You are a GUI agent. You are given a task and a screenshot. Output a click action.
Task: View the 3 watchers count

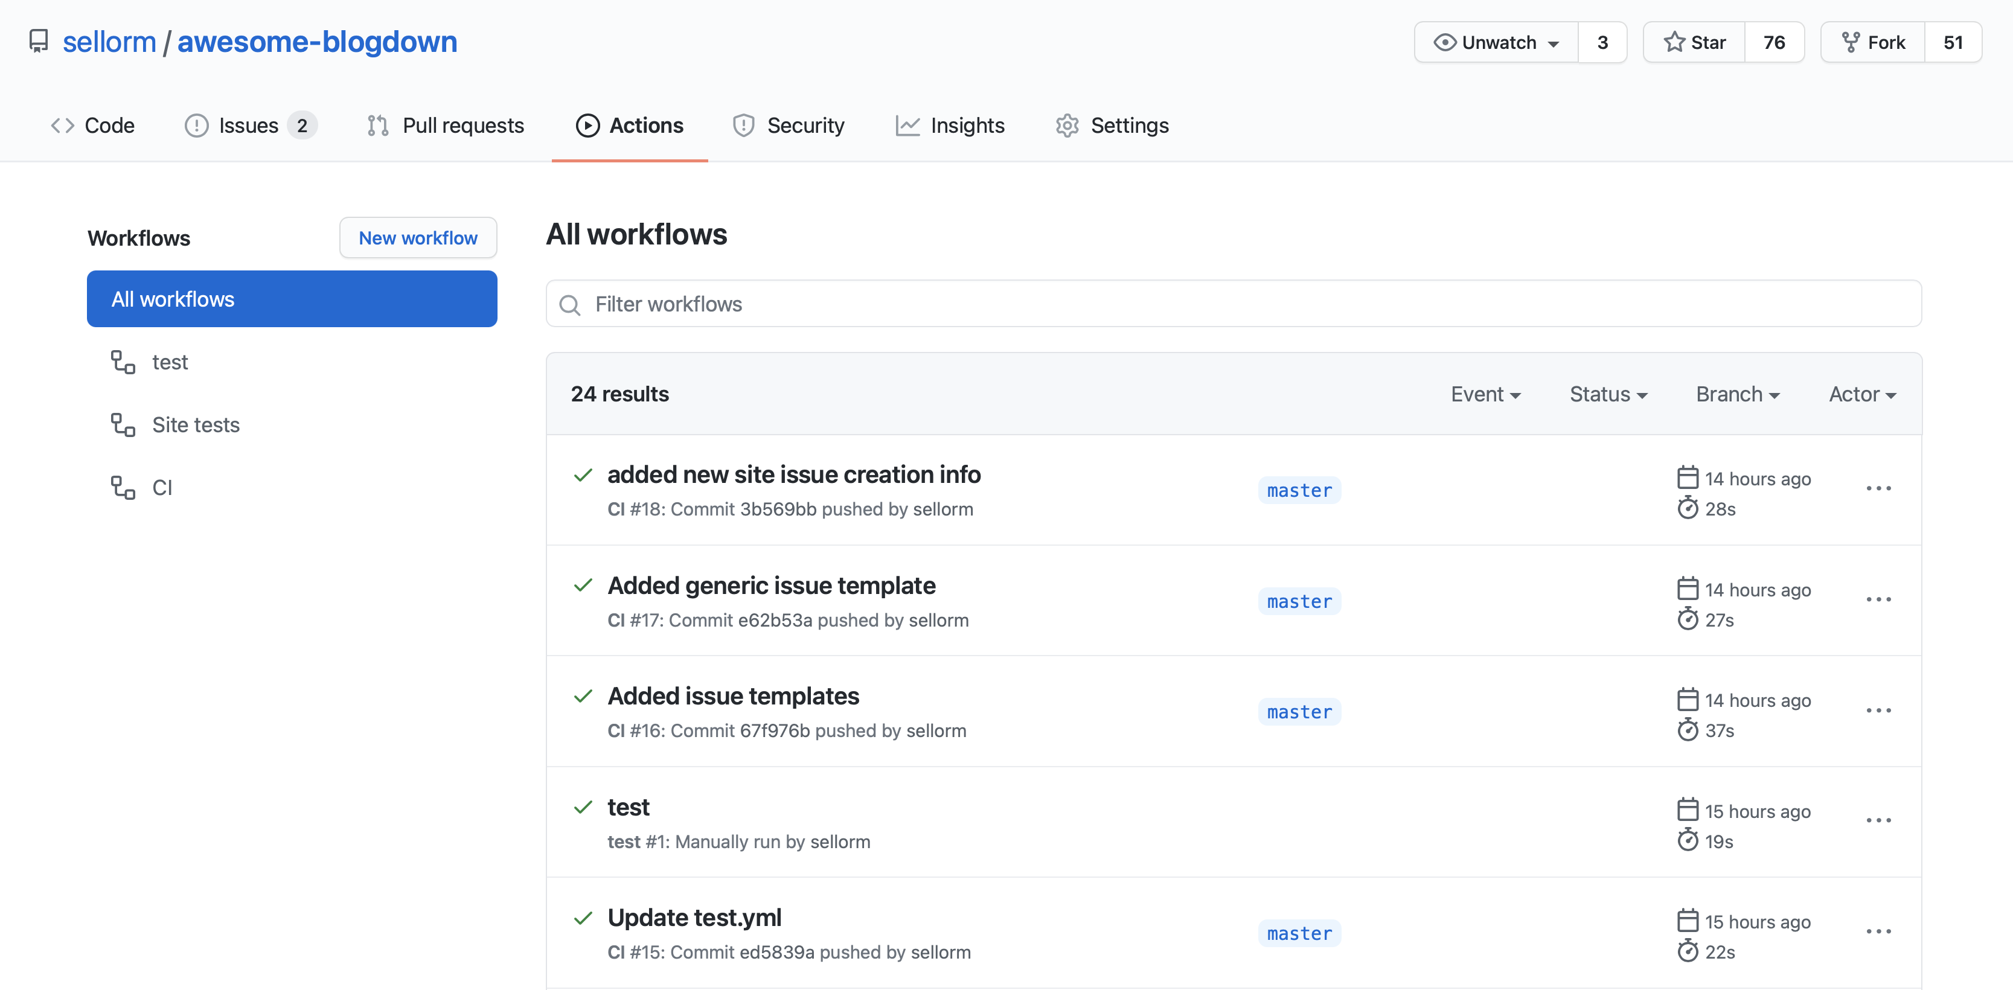coord(1602,42)
